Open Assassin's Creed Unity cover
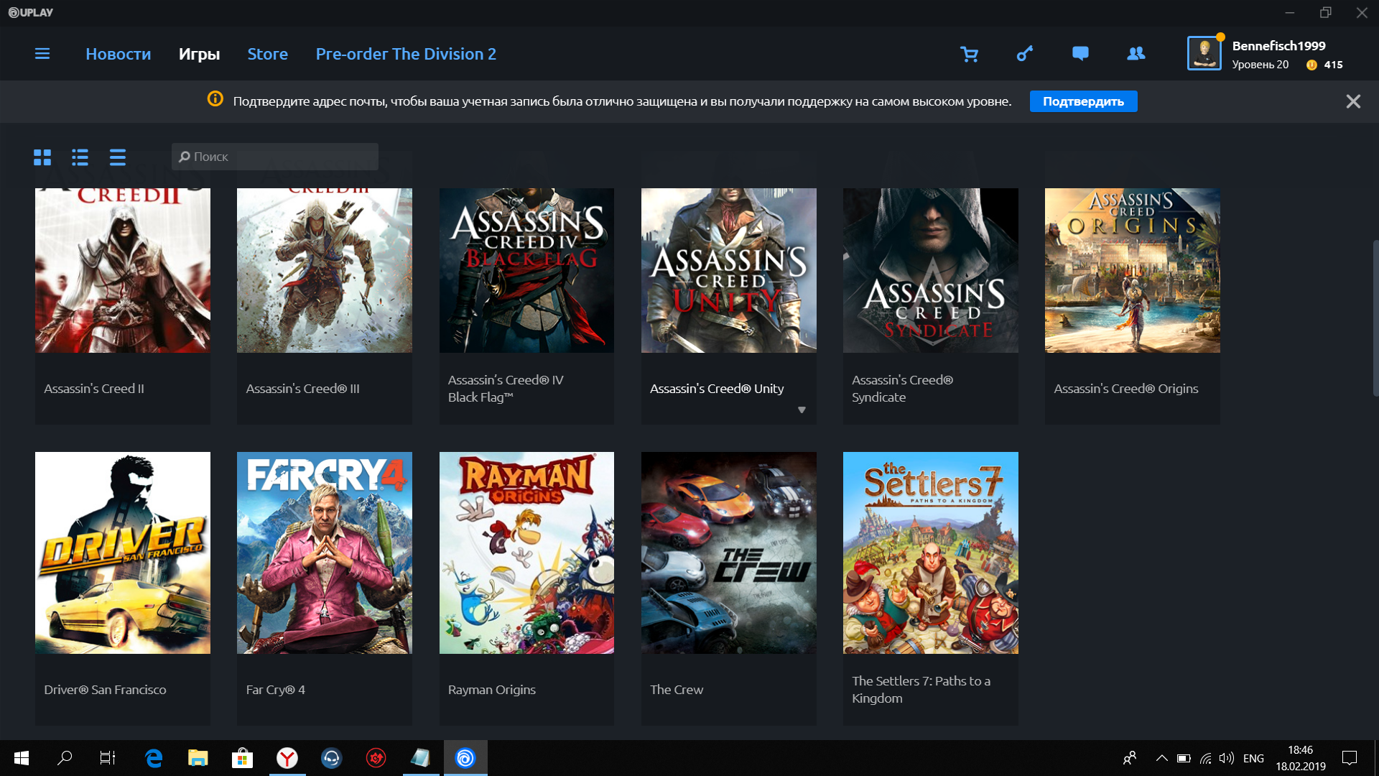 pos(728,270)
